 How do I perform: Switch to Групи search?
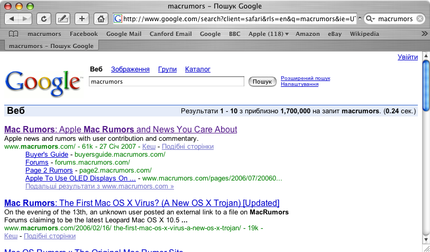(x=167, y=69)
